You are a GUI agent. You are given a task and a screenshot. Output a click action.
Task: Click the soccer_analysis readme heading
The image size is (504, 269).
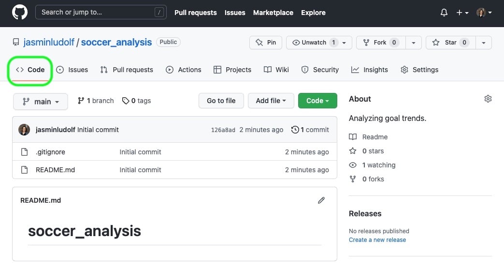click(x=84, y=231)
